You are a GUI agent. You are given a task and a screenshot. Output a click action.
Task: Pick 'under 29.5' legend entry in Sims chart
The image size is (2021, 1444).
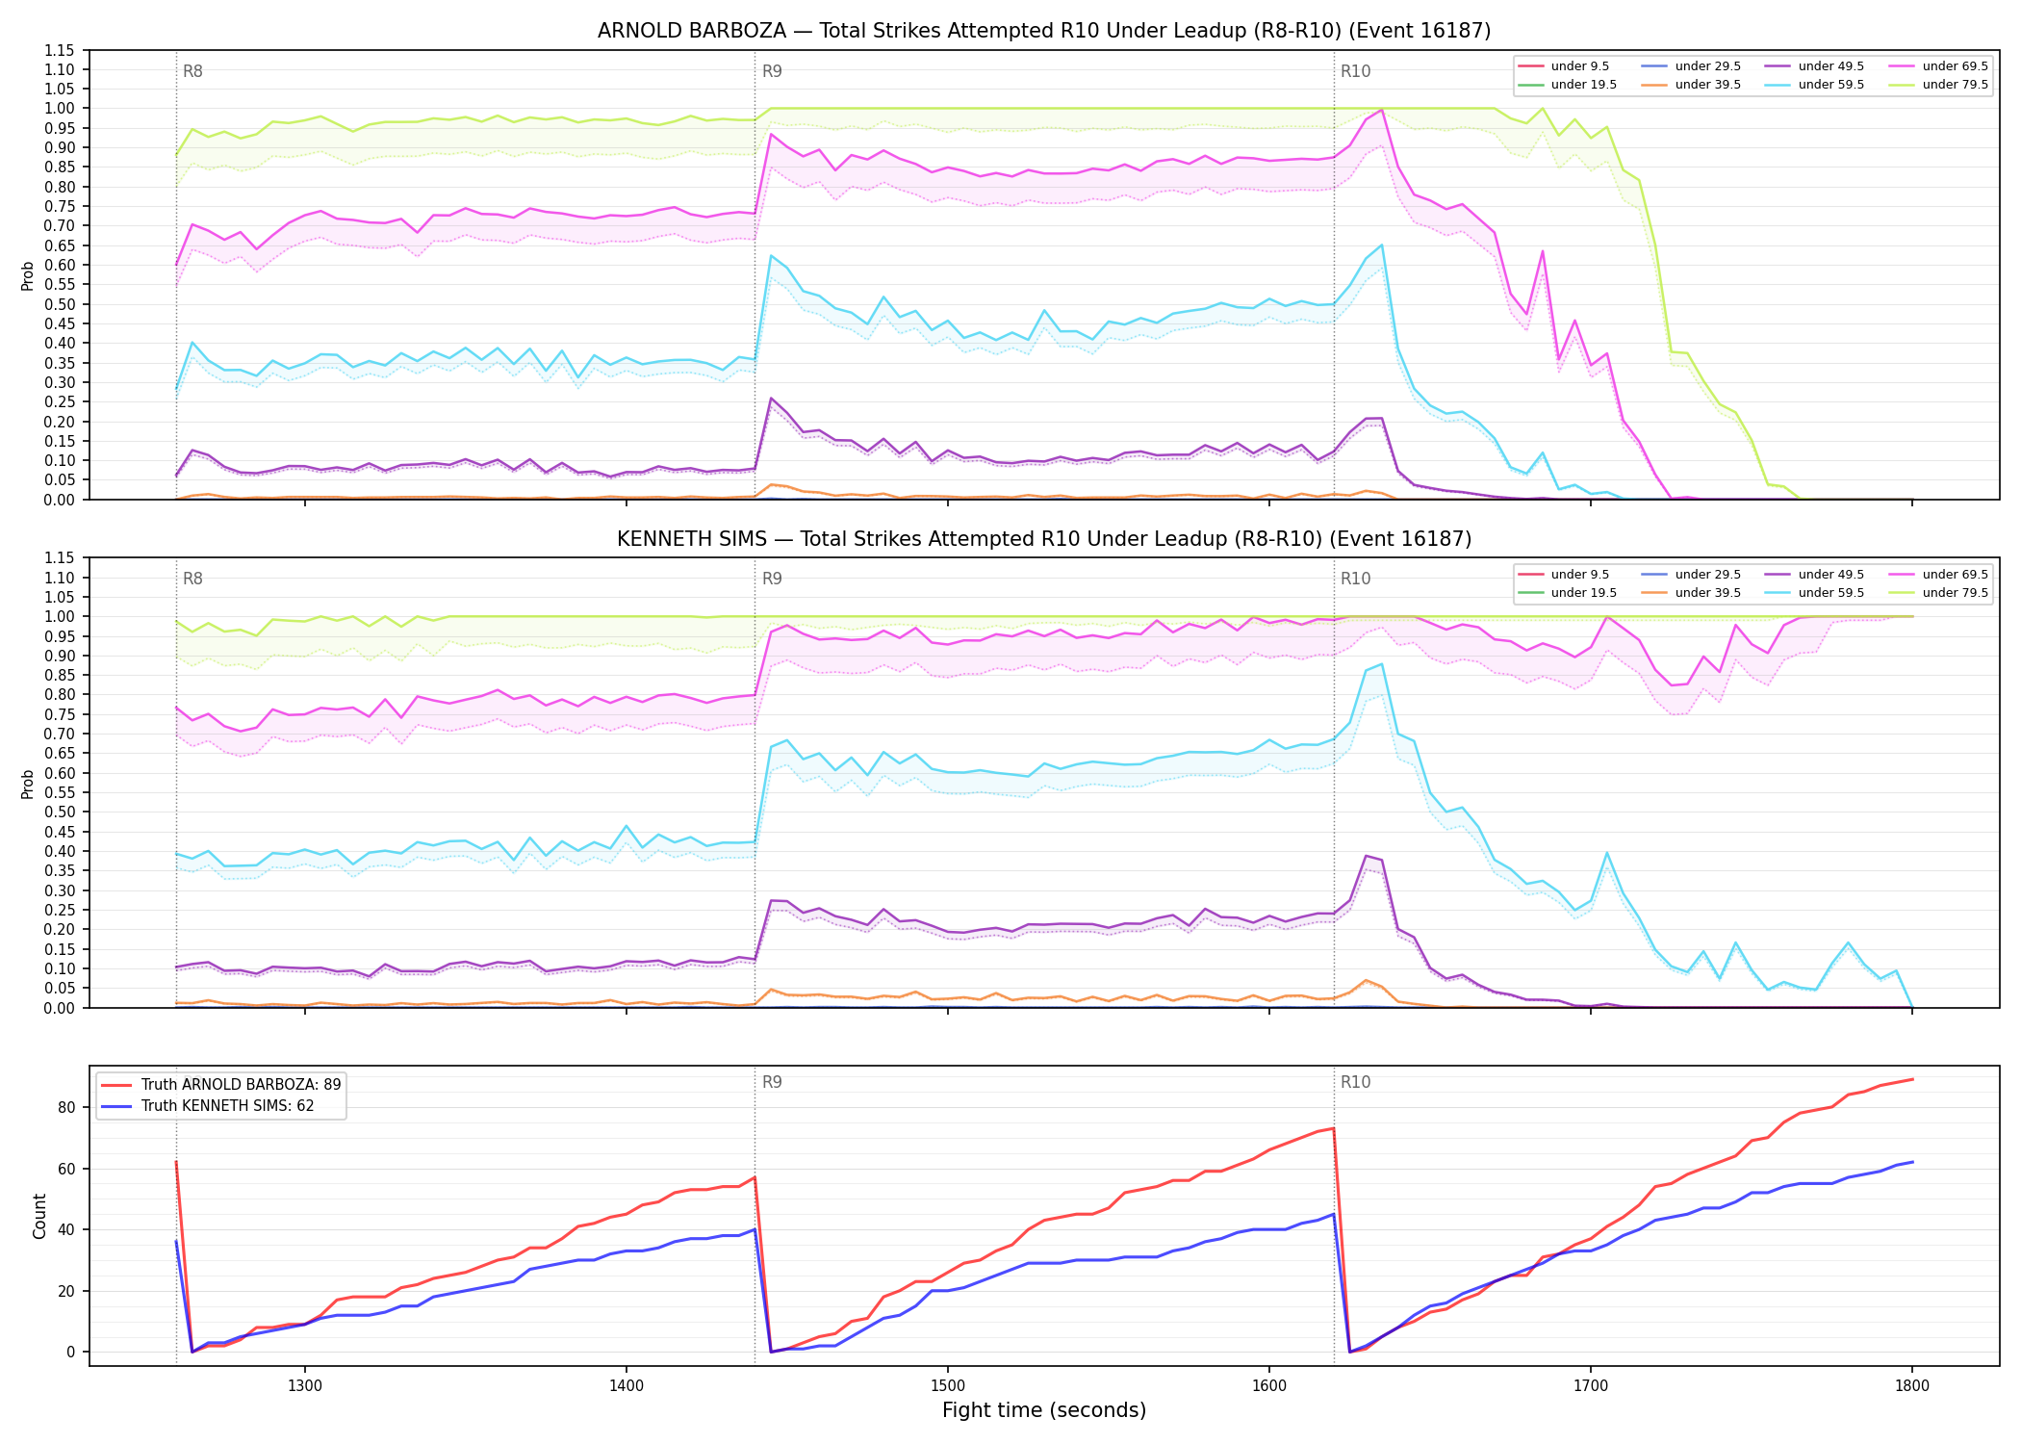click(1691, 575)
